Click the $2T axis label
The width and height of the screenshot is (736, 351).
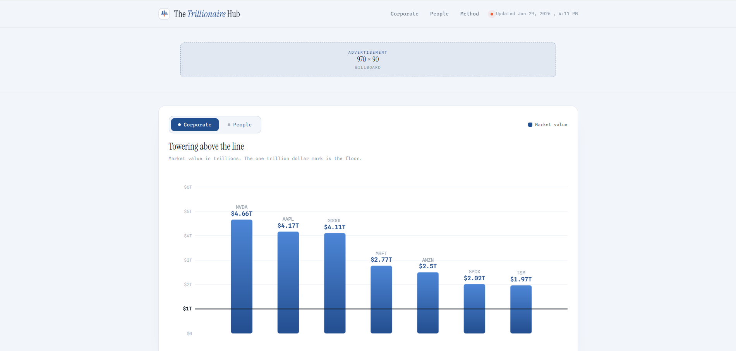[x=188, y=285]
